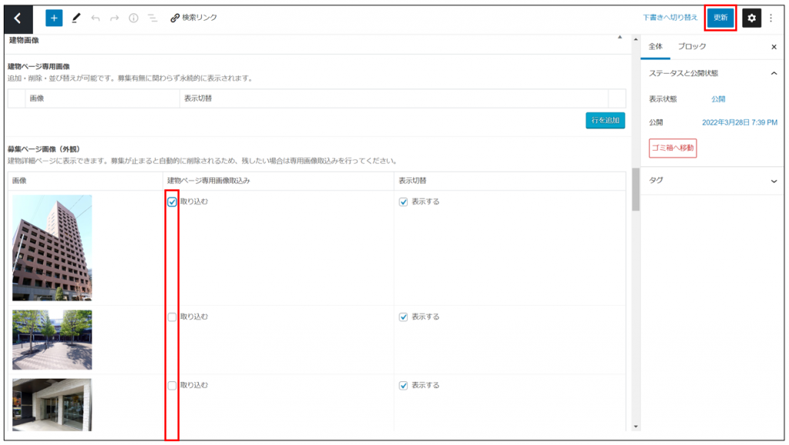Open the three-dot options menu

click(771, 18)
